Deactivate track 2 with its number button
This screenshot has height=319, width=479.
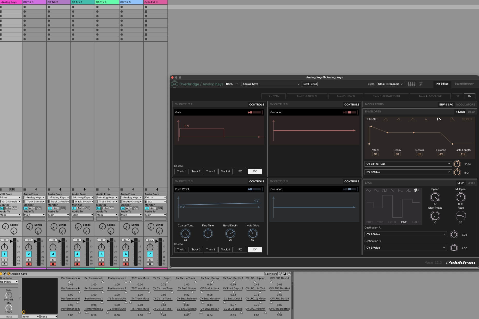pyautogui.click(x=29, y=254)
